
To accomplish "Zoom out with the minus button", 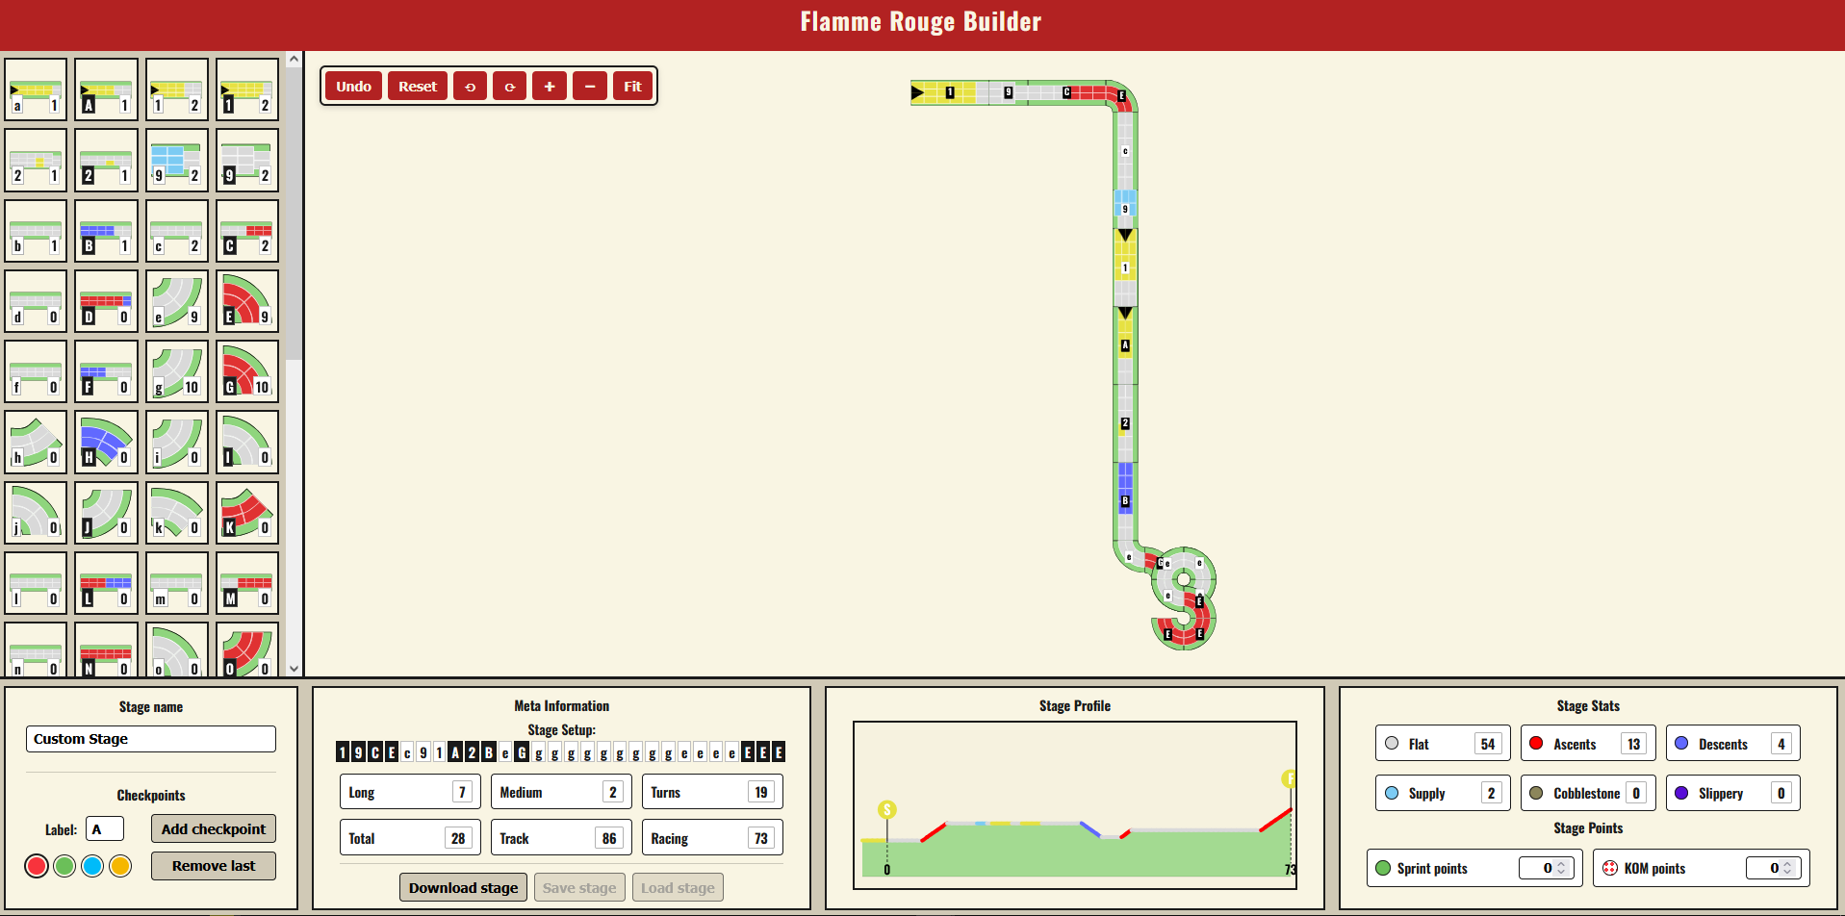I will [x=590, y=86].
